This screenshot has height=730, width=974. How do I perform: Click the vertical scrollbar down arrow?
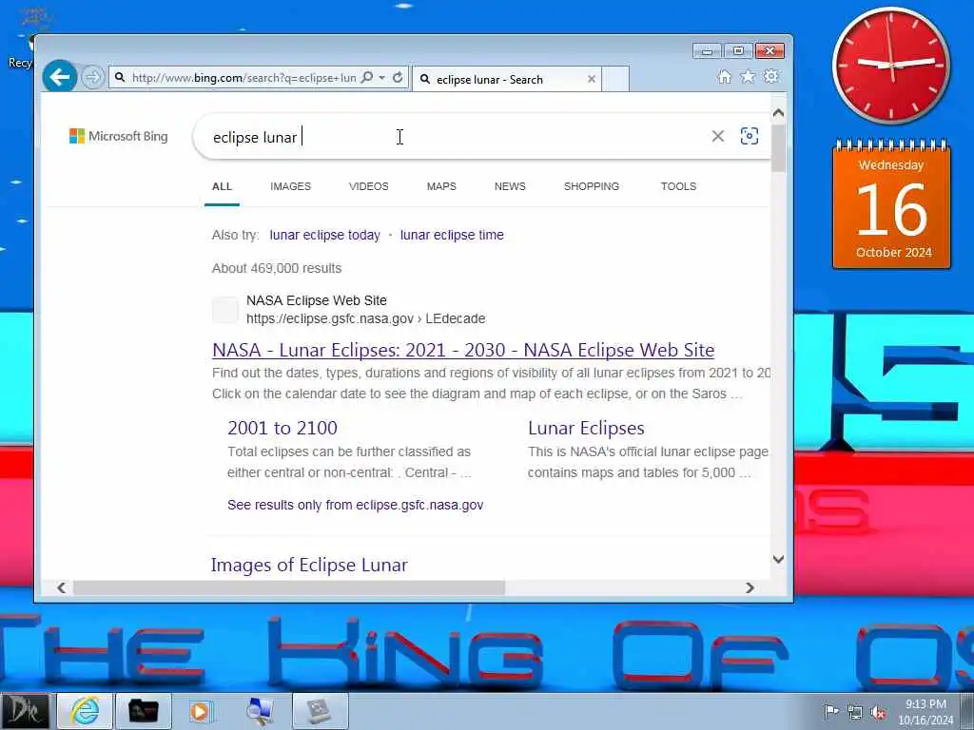click(778, 559)
